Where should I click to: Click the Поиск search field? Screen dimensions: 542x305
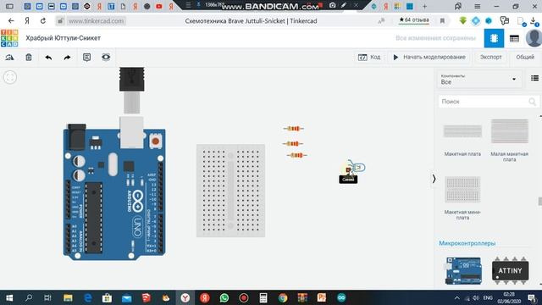[x=484, y=102]
